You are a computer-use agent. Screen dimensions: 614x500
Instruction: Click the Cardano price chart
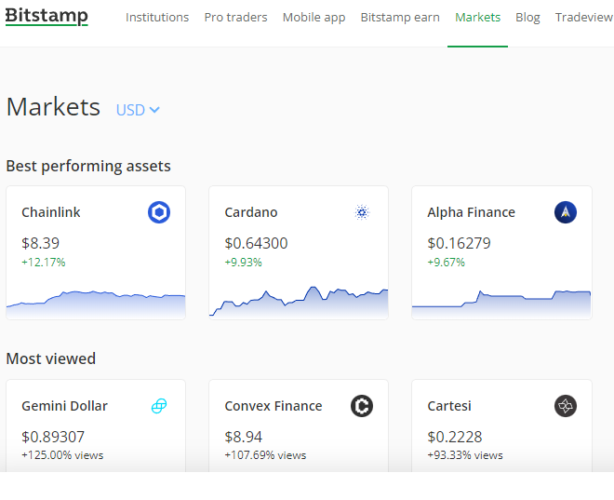[299, 302]
